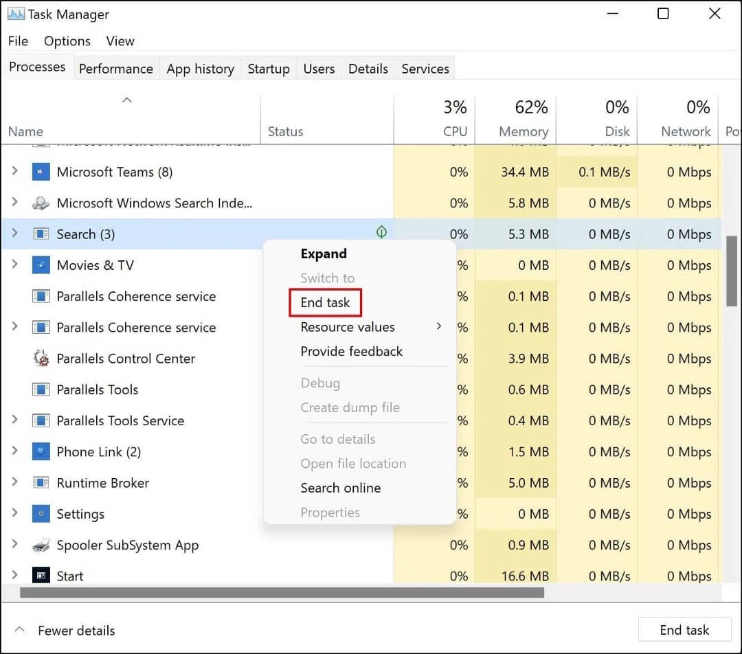742x654 pixels.
Task: Select the Movies & TV process icon
Action: 41,265
